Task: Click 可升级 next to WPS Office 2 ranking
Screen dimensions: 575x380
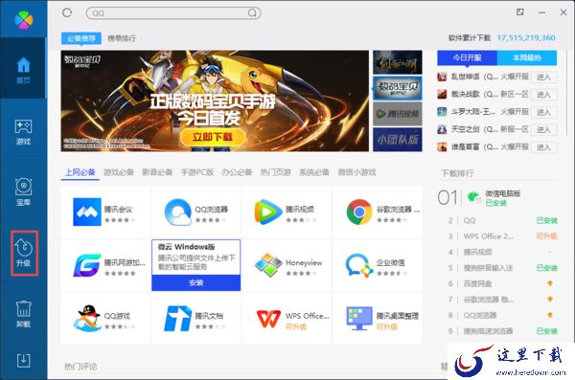Action: coord(546,236)
